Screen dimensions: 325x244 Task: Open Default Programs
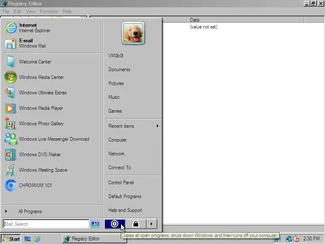[125, 196]
